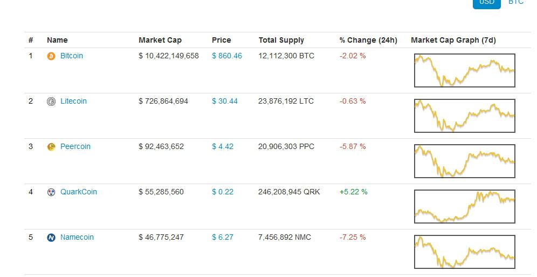The height and width of the screenshot is (277, 537).
Task: Switch currency display to USD
Action: 486,3
